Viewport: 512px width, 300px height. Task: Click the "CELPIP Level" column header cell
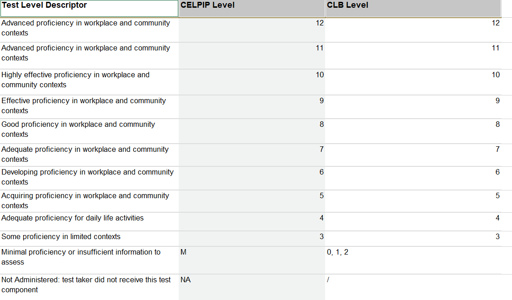252,8
